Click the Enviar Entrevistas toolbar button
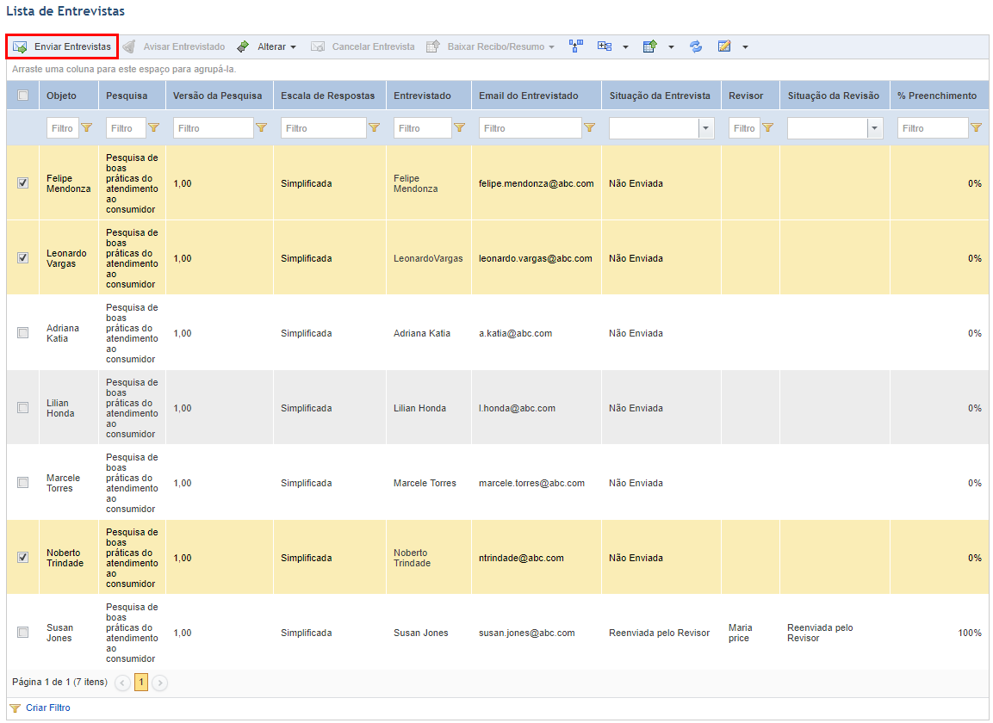 pyautogui.click(x=62, y=46)
